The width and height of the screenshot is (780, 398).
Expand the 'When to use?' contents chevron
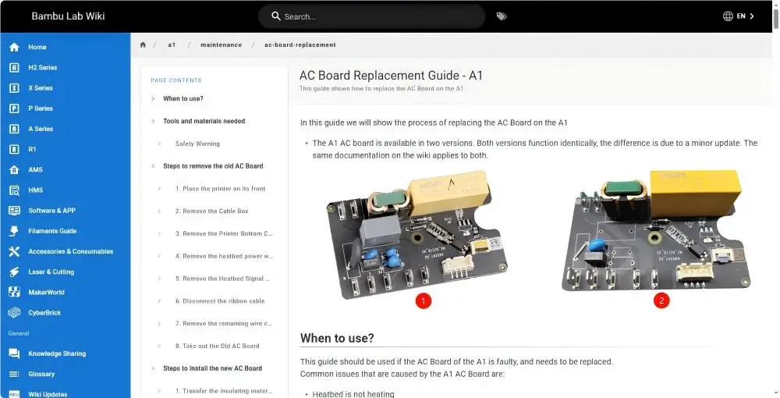[153, 98]
